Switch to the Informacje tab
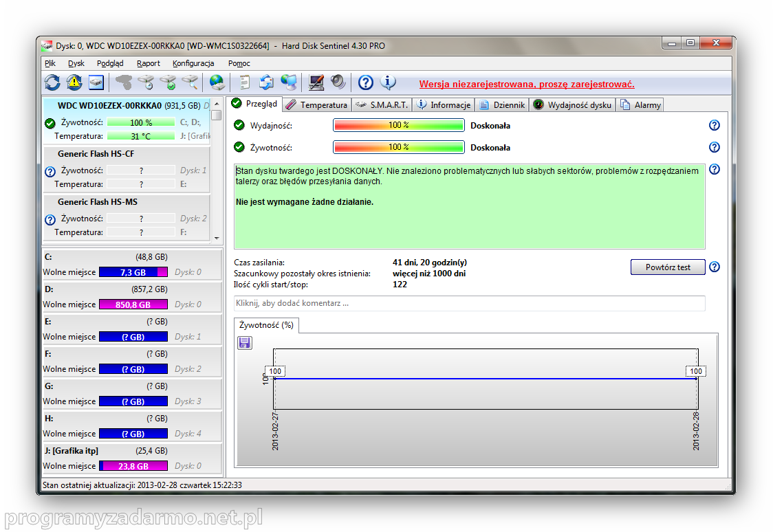Image resolution: width=773 pixels, height=532 pixels. coord(443,105)
